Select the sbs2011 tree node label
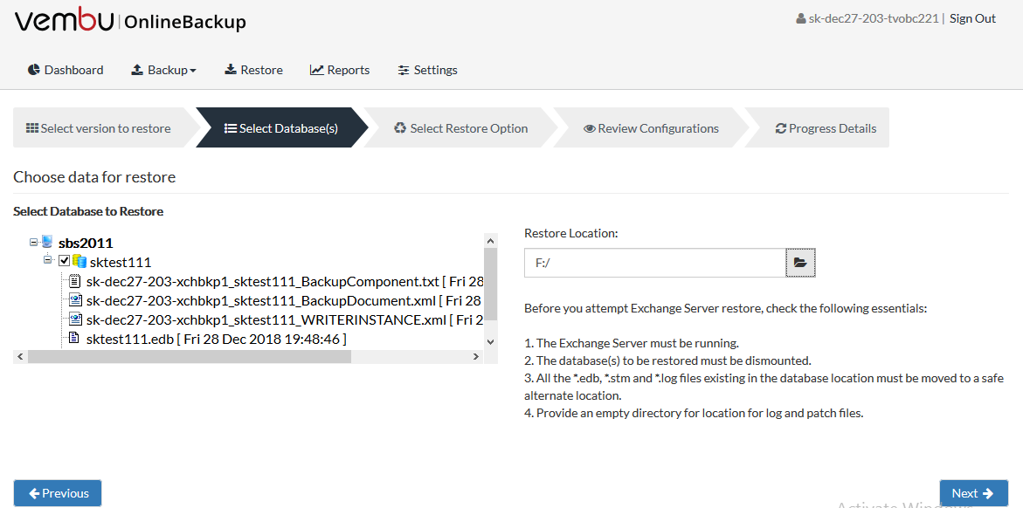 tap(86, 244)
